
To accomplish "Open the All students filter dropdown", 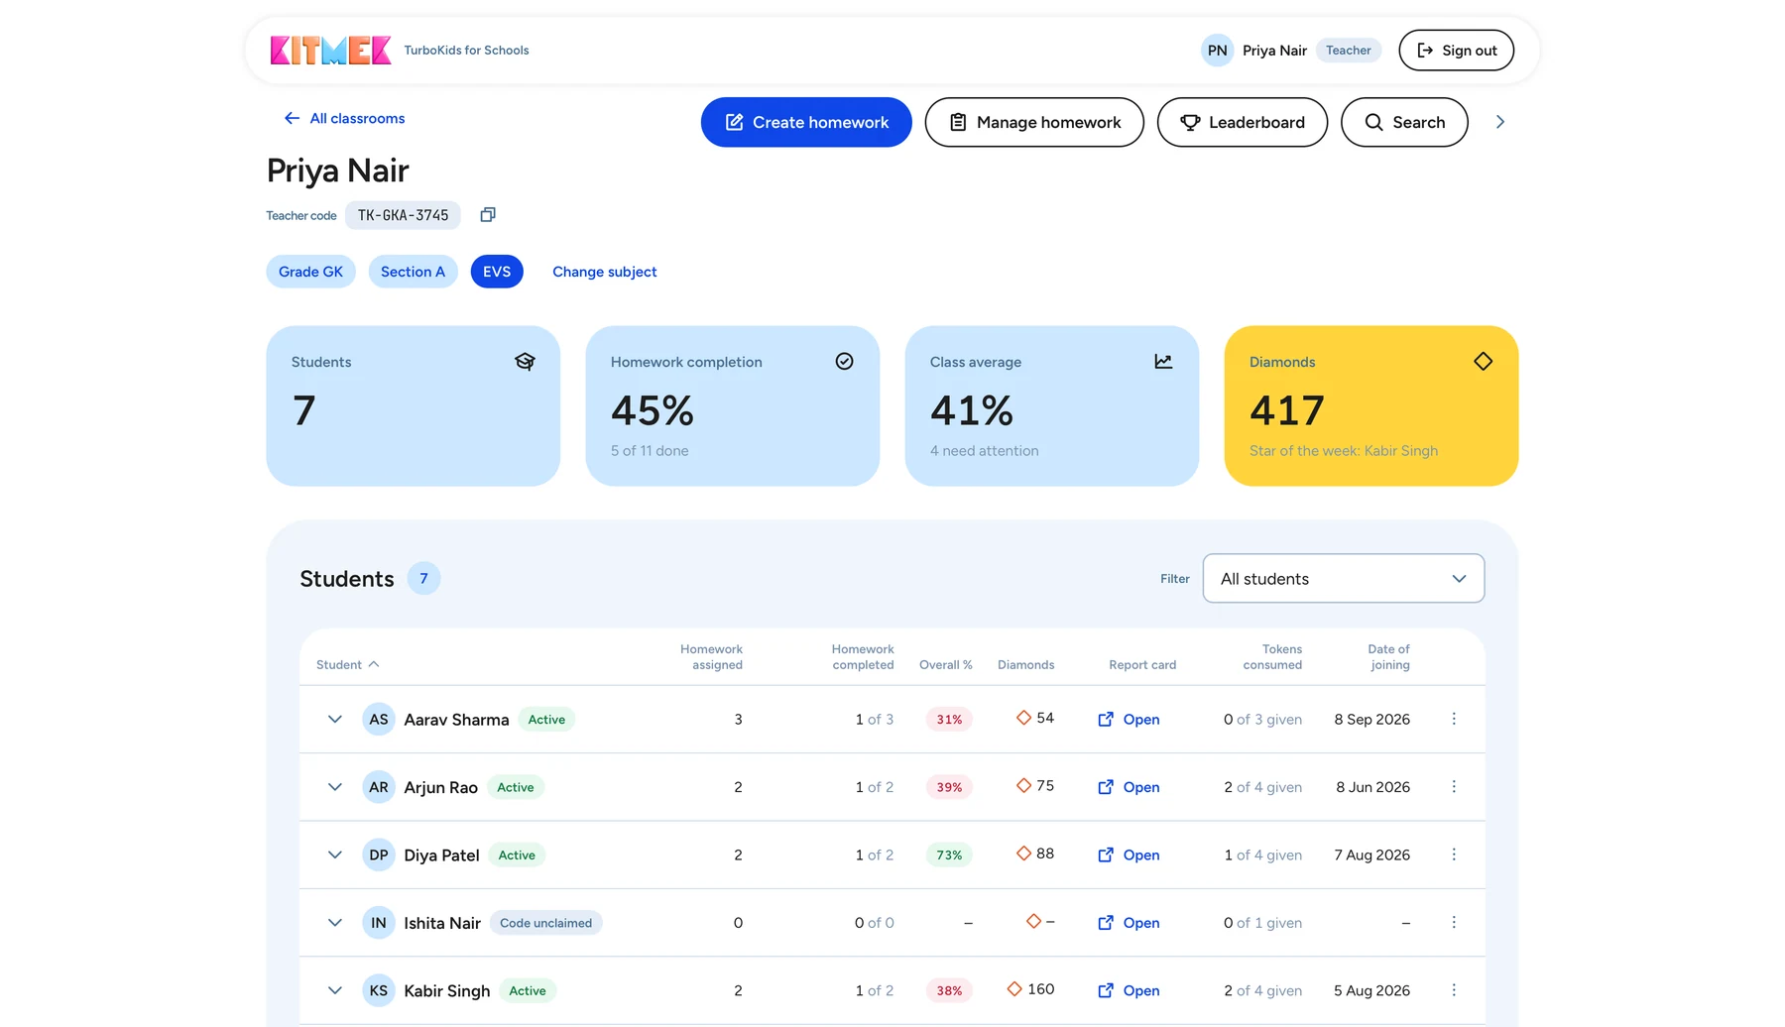I will tap(1343, 579).
